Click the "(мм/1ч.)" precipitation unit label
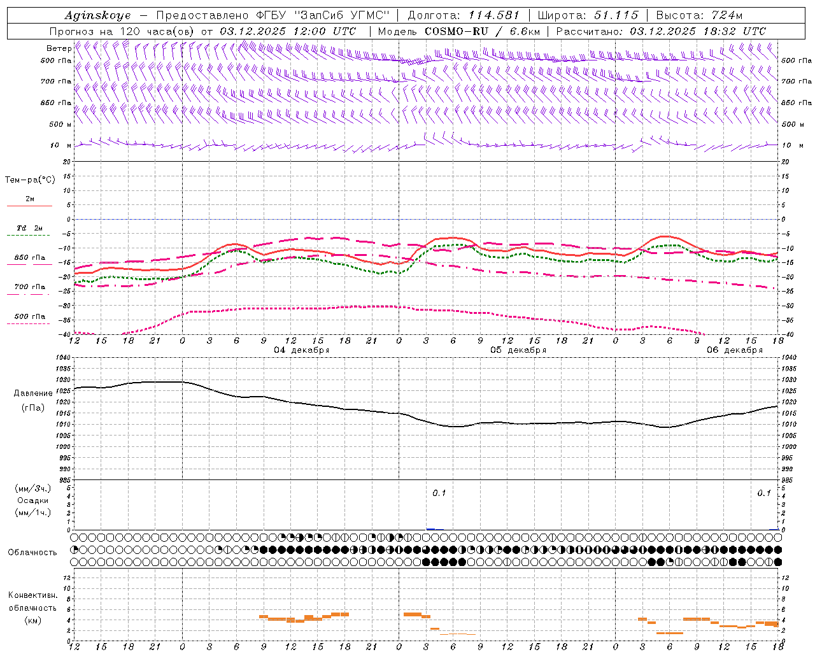The width and height of the screenshot is (815, 652). [x=32, y=513]
